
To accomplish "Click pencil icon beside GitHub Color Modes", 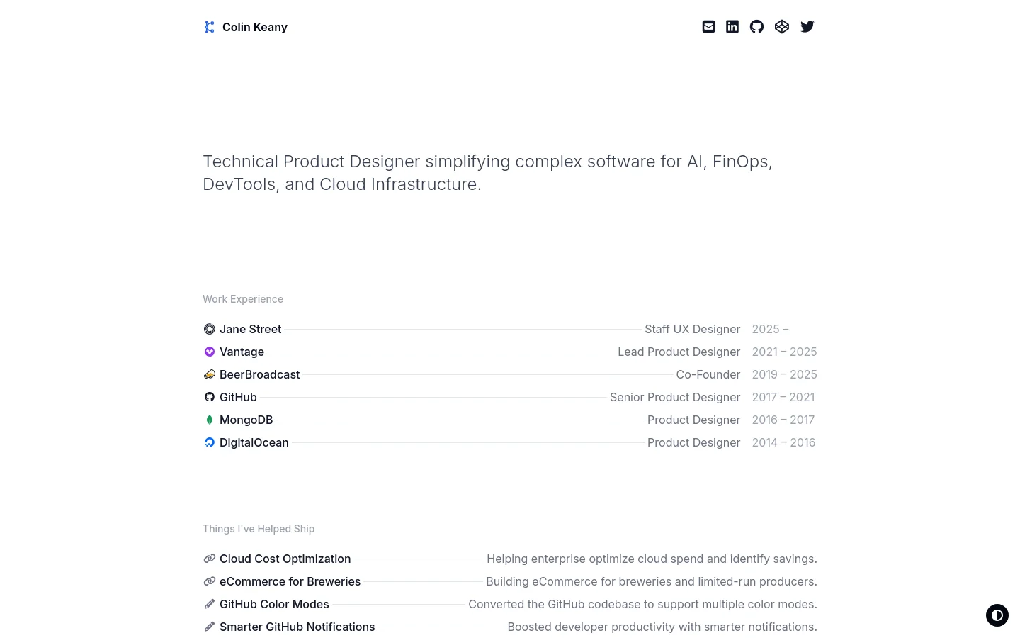I will pyautogui.click(x=210, y=604).
